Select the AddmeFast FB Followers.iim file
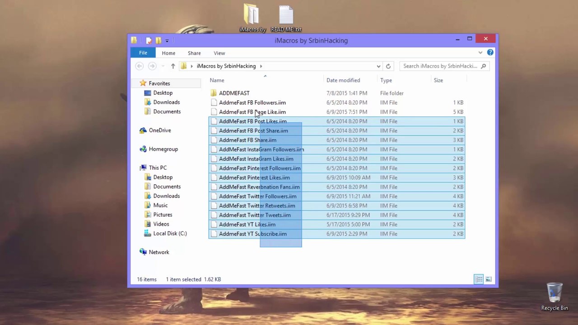Image resolution: width=578 pixels, height=325 pixels. [x=337, y=102]
